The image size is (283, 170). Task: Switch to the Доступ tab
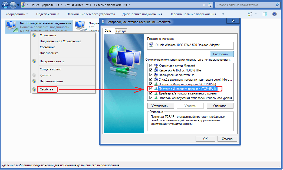[121, 31]
